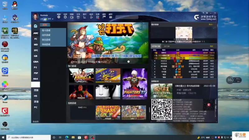Open the QQ penguin desktop icon
Viewport: 249px width, 140px height.
pyautogui.click(x=15, y=5)
